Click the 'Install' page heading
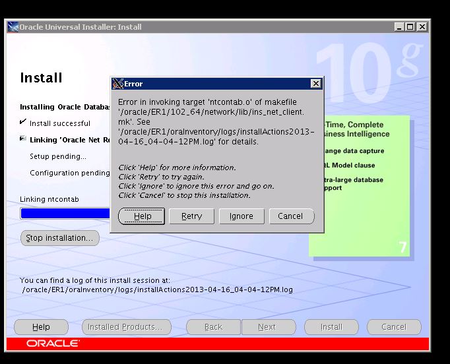The height and width of the screenshot is (364, 450). 41,78
